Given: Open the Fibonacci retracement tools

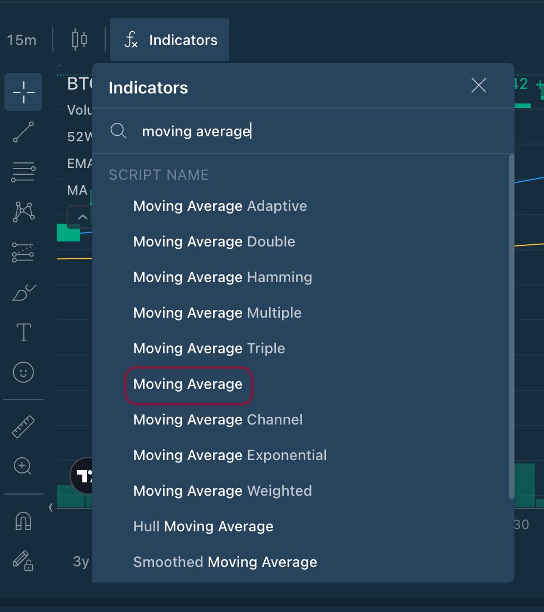Looking at the screenshot, I should (23, 172).
